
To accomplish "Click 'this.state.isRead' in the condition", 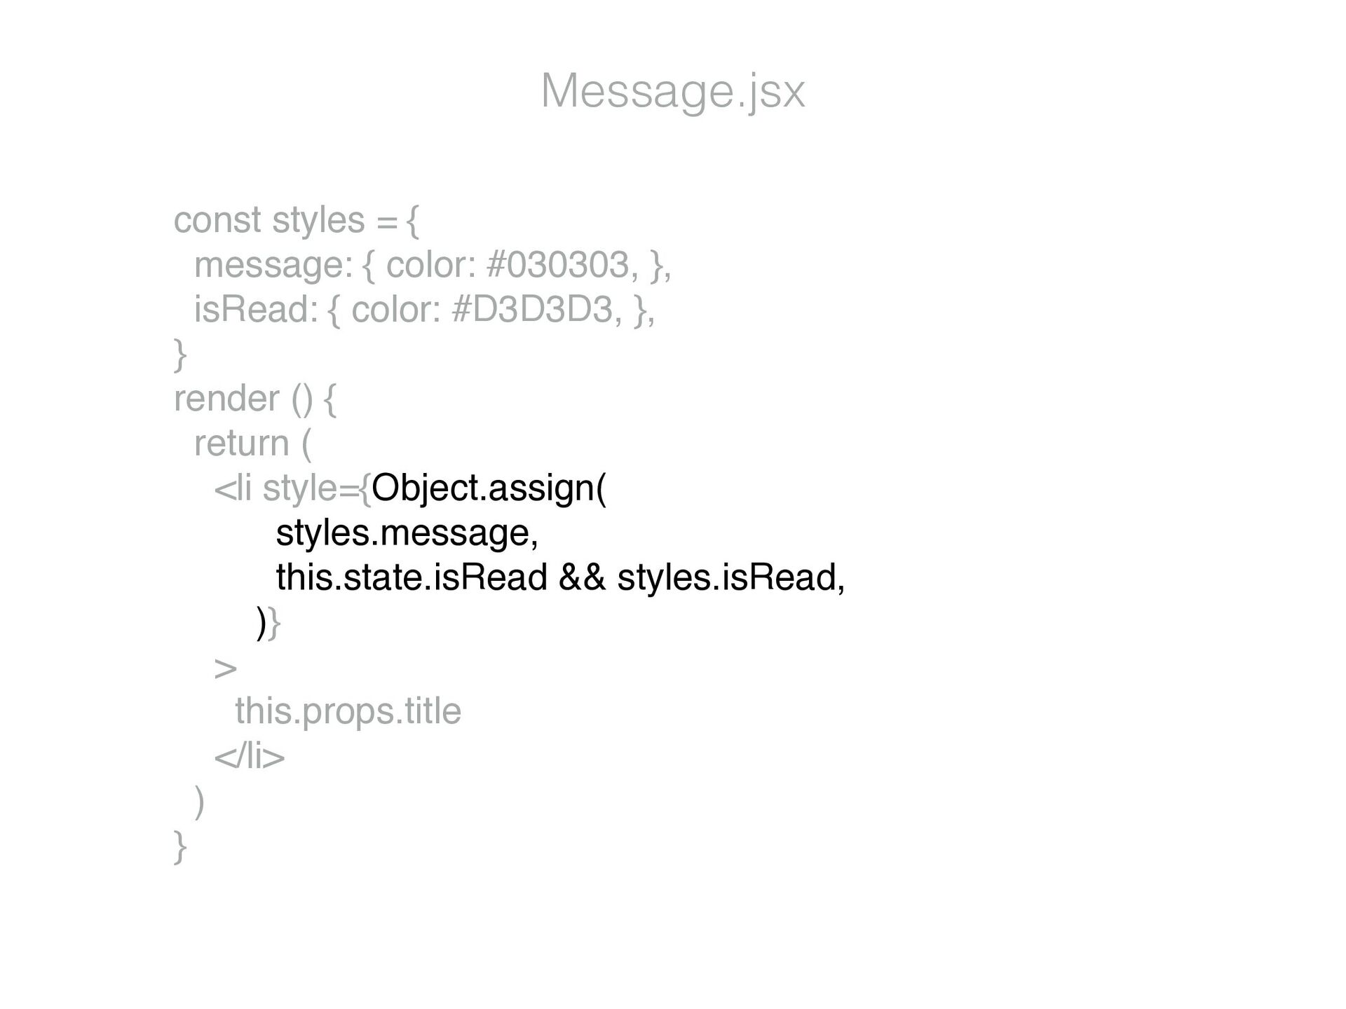I will 412,577.
